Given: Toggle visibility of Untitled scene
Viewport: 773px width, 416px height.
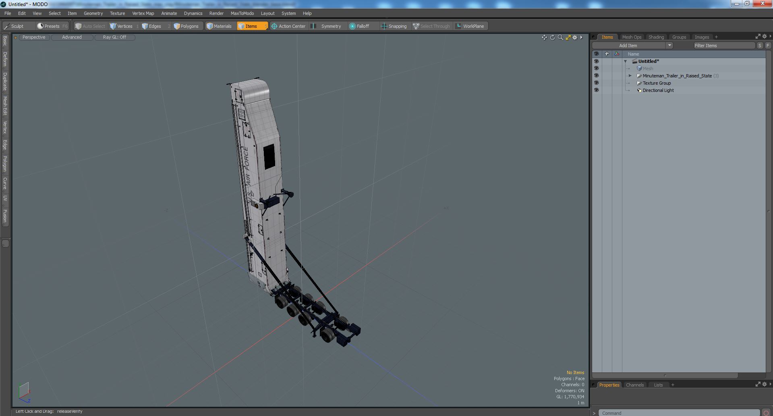Looking at the screenshot, I should pos(596,61).
